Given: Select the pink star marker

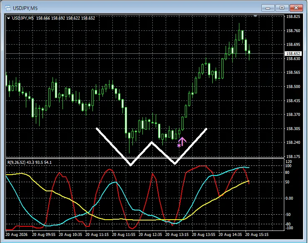Looking at the screenshot, I should (x=179, y=145).
